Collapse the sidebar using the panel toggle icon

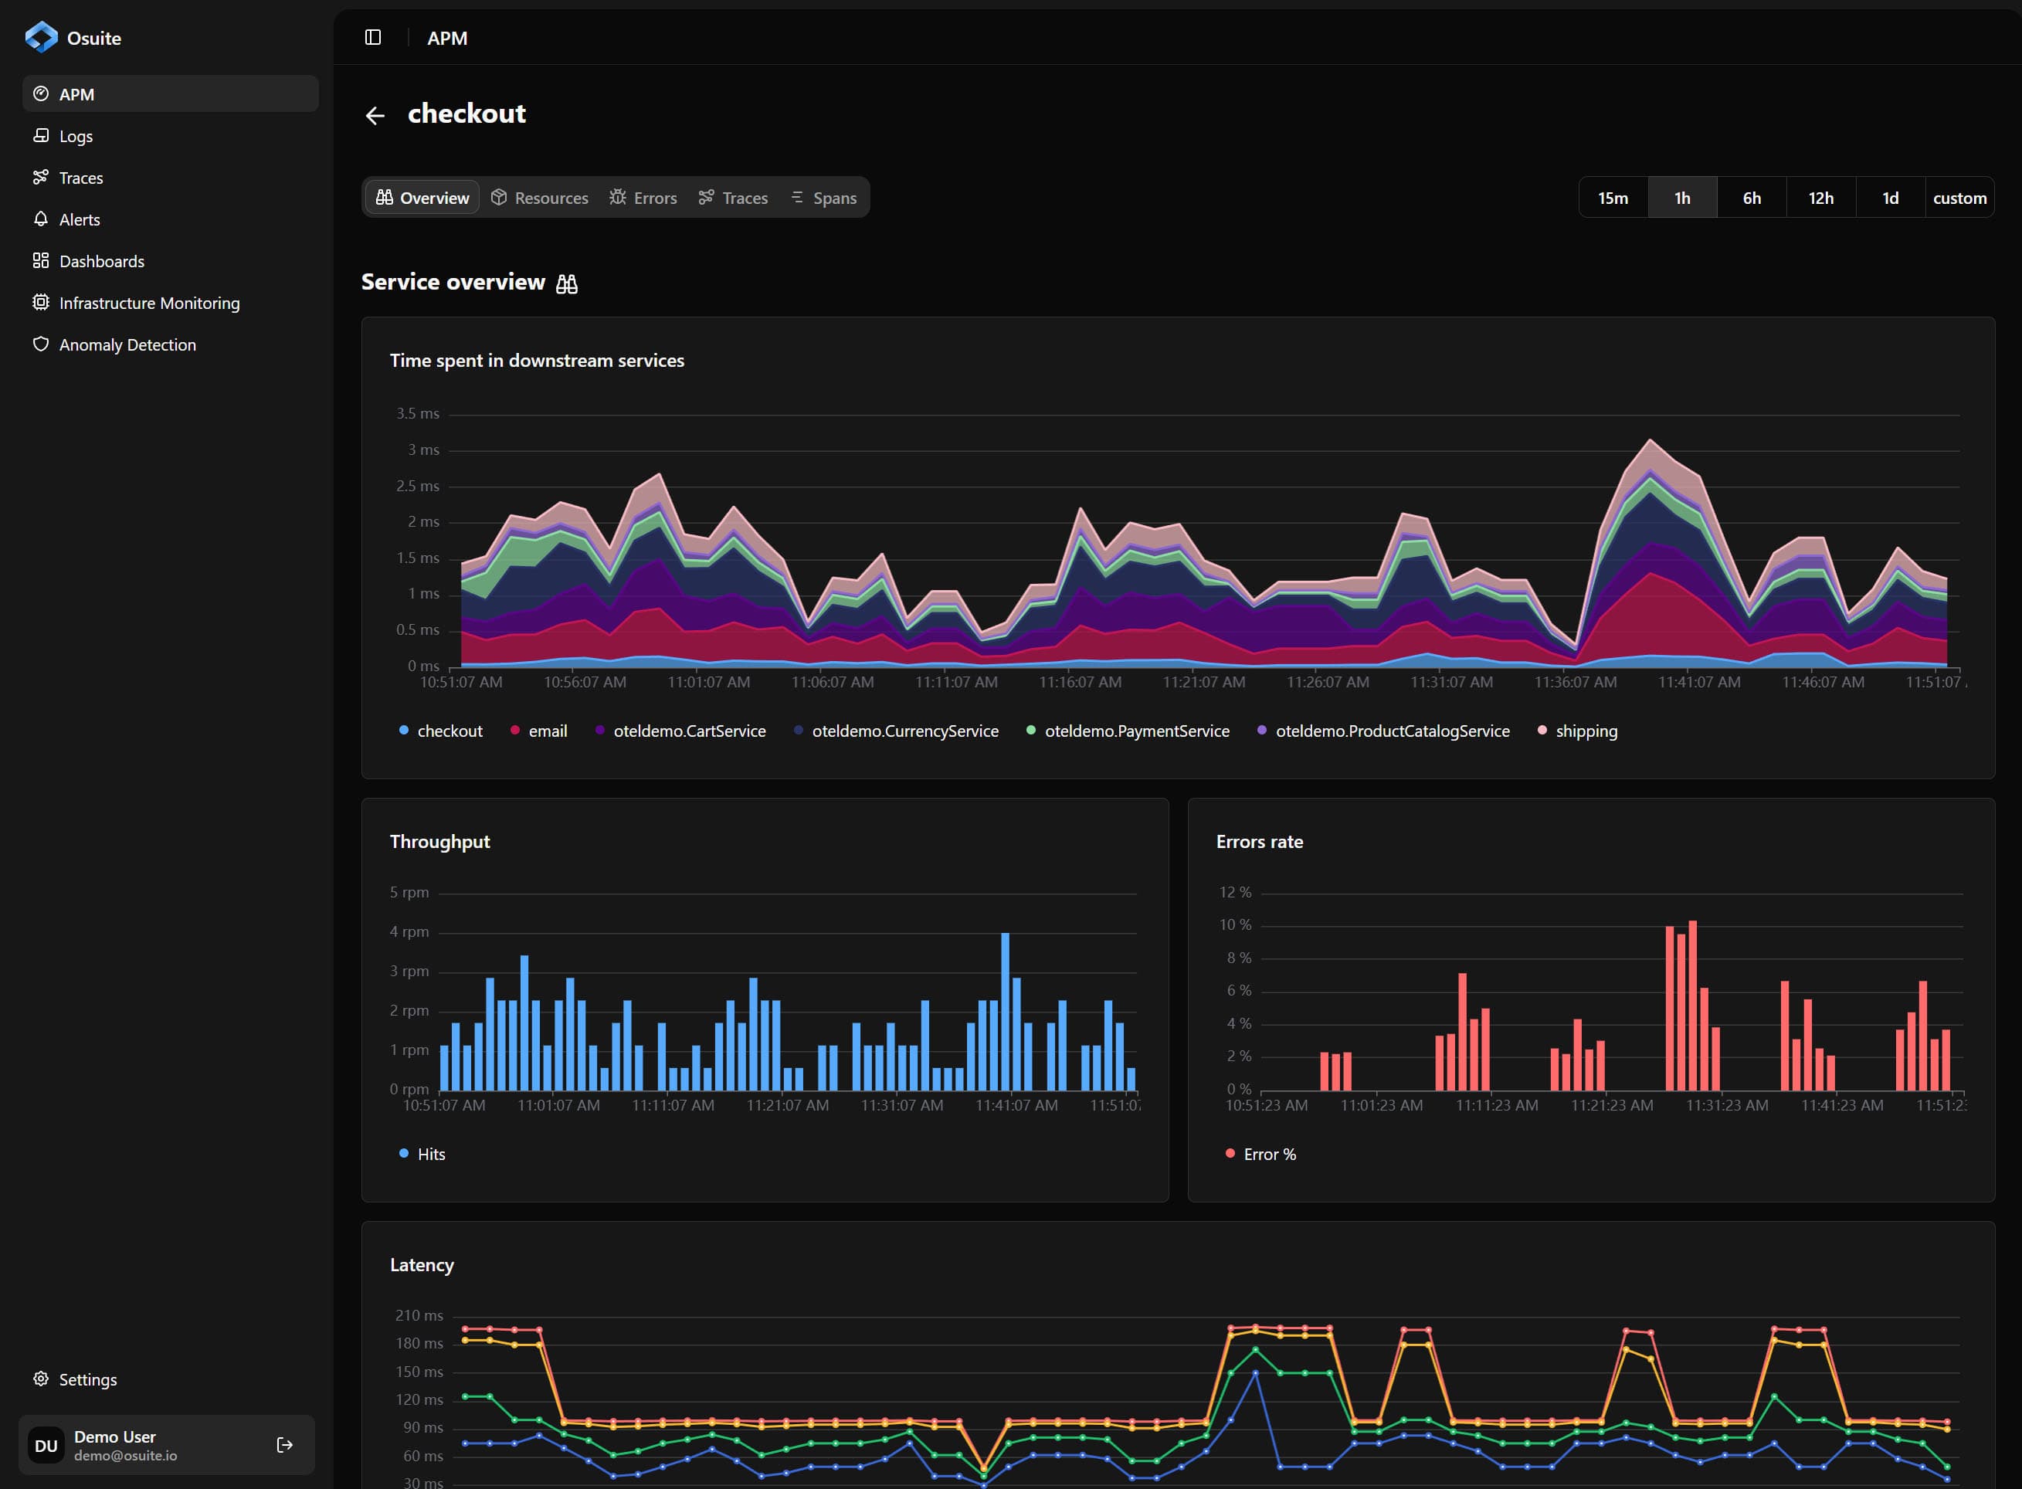[x=372, y=38]
